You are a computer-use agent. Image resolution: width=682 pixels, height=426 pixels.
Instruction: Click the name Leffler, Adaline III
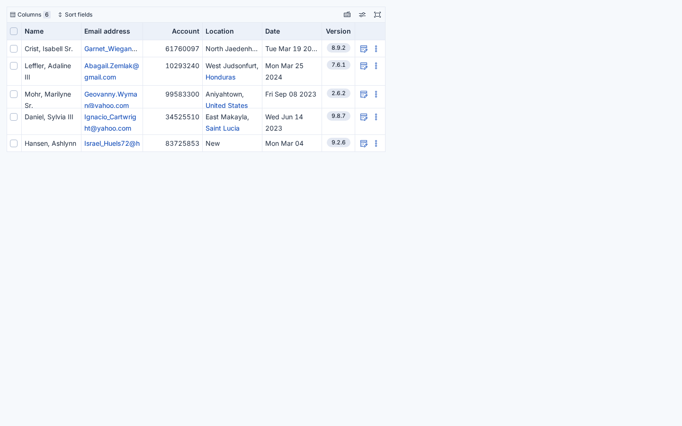coord(48,71)
